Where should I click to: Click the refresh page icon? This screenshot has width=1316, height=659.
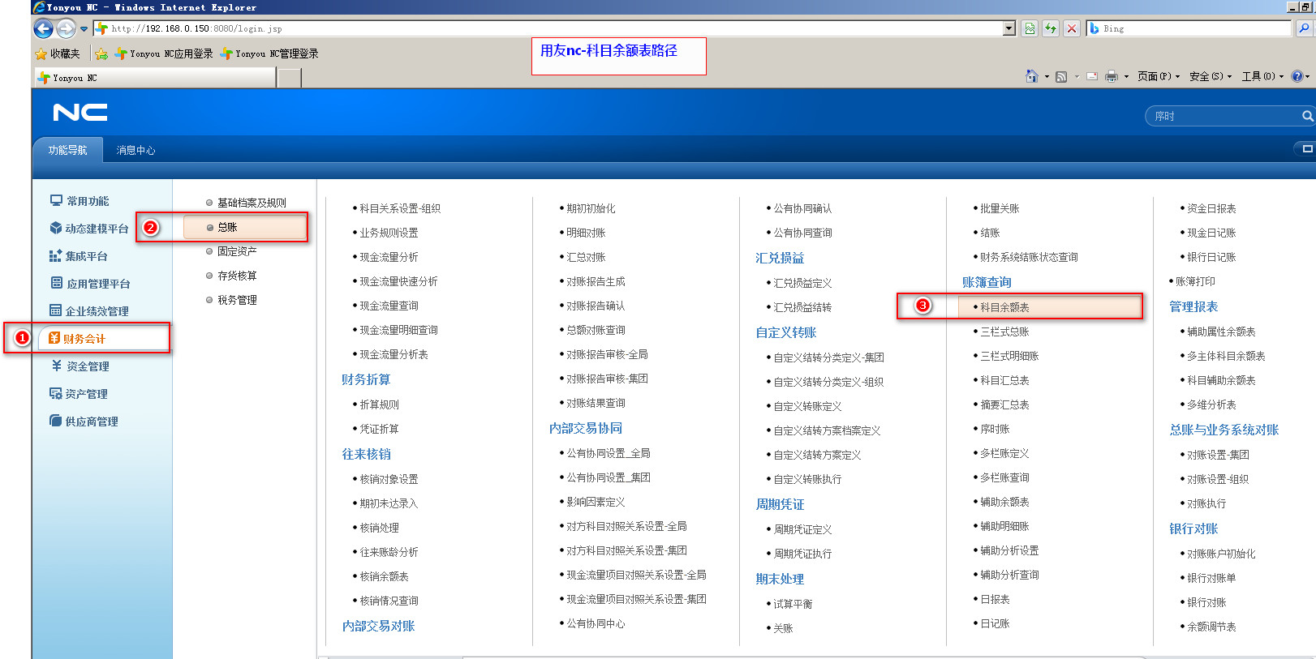pyautogui.click(x=1051, y=28)
